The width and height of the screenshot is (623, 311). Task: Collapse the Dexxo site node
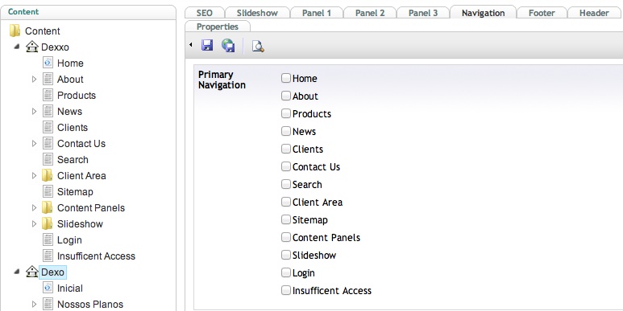coord(17,47)
